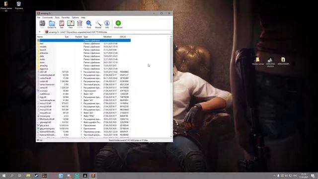Sort by the Type column header
Screen dimensions: 318x179
[x=86, y=37]
